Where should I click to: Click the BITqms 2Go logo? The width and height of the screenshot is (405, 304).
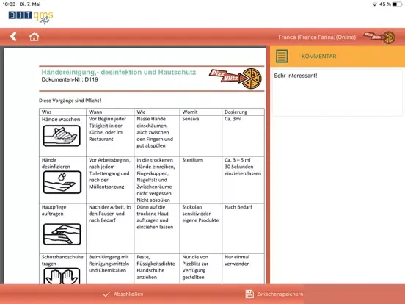coord(31,18)
